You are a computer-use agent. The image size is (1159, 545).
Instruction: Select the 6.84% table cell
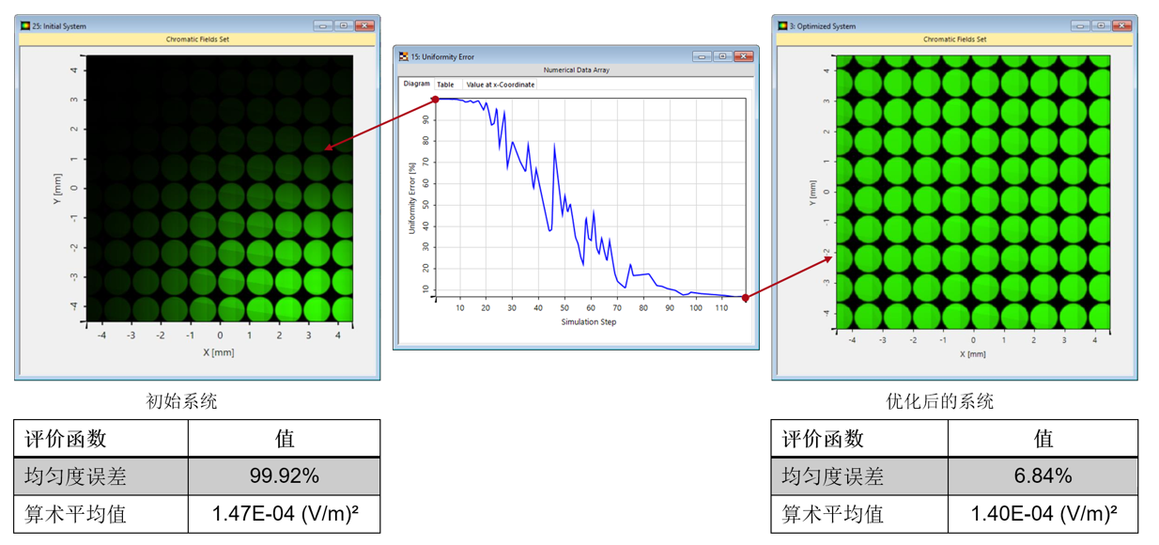[x=1043, y=476]
